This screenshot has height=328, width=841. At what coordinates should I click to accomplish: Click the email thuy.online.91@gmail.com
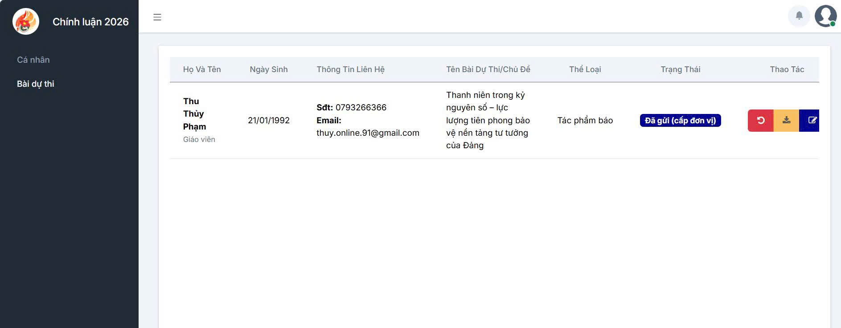[x=368, y=133]
